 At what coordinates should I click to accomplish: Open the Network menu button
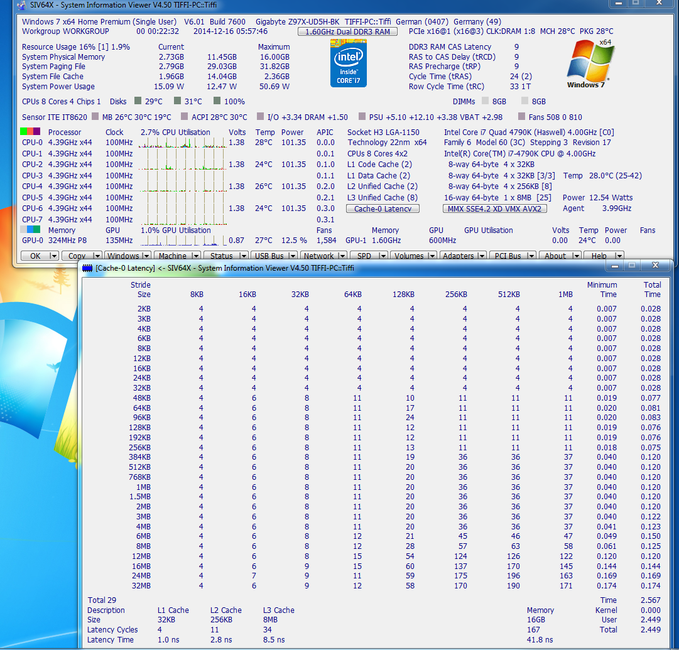[x=318, y=256]
